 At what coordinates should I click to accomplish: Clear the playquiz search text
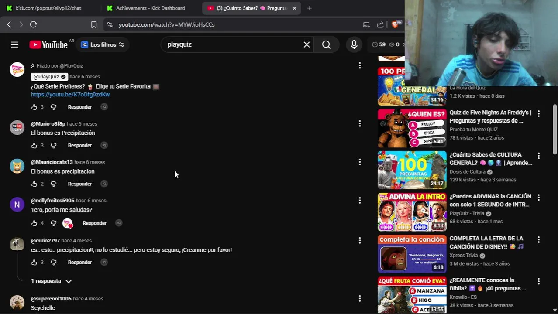click(307, 44)
